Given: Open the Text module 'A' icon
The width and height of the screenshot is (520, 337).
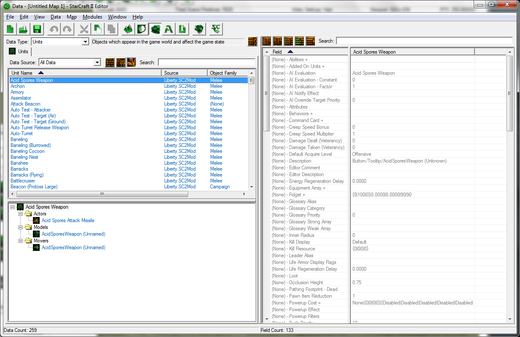Looking at the screenshot, I should [x=169, y=29].
